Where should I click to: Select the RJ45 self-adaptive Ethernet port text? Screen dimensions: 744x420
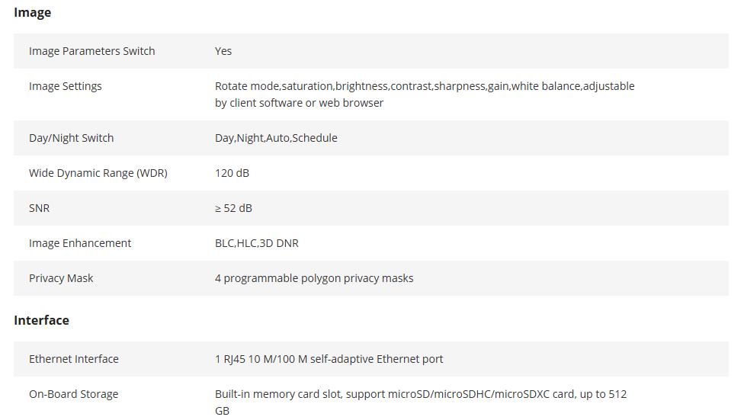pos(329,359)
